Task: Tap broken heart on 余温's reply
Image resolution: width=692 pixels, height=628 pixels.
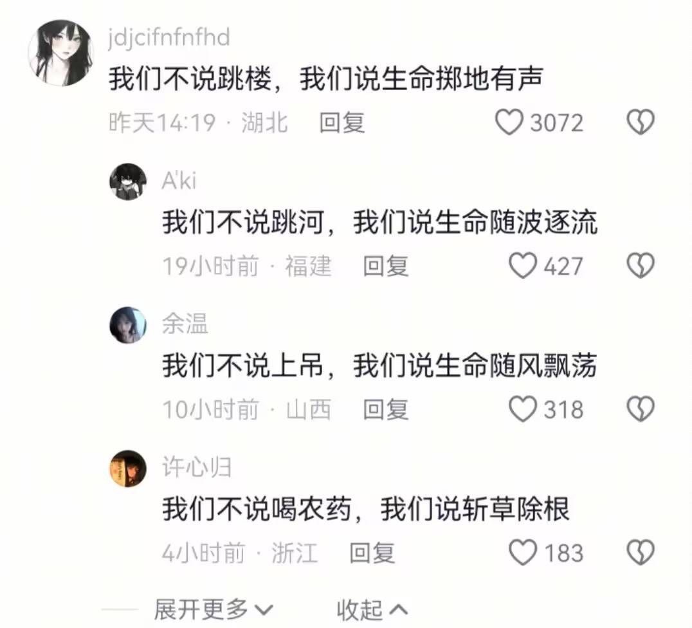Action: [641, 409]
